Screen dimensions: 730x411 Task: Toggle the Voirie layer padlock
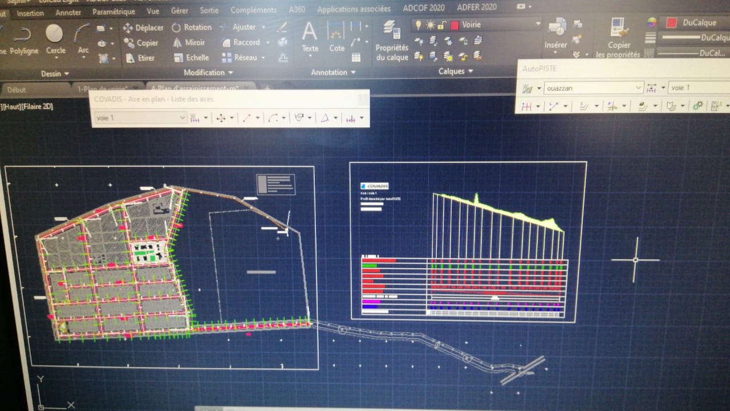441,25
